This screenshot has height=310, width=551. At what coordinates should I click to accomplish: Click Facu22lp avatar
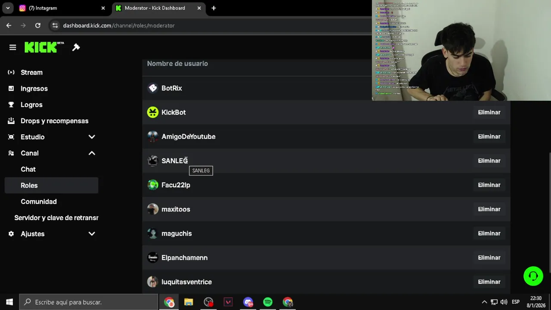(153, 185)
